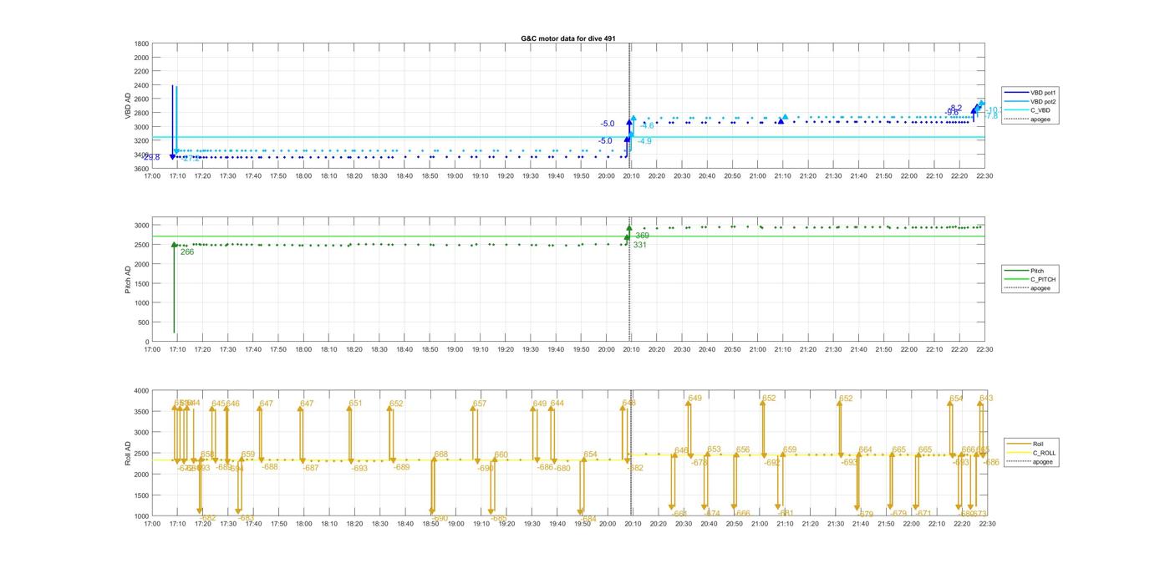1170x579 pixels.
Task: Click the "Roll AD" y-axis label
Action: pos(128,453)
